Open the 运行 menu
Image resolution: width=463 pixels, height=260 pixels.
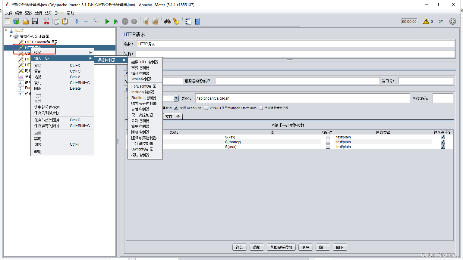pyautogui.click(x=39, y=13)
